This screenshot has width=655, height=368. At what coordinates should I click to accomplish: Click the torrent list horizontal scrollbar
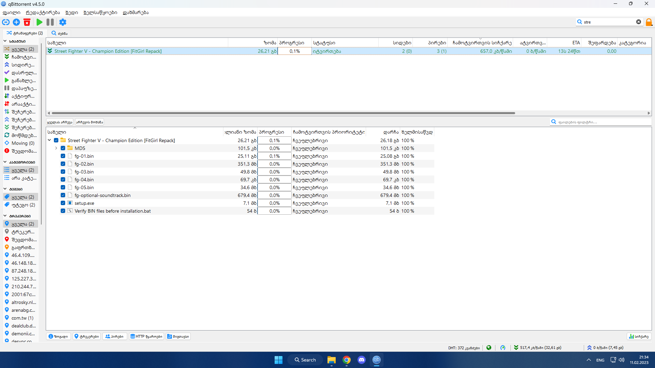pyautogui.click(x=283, y=113)
